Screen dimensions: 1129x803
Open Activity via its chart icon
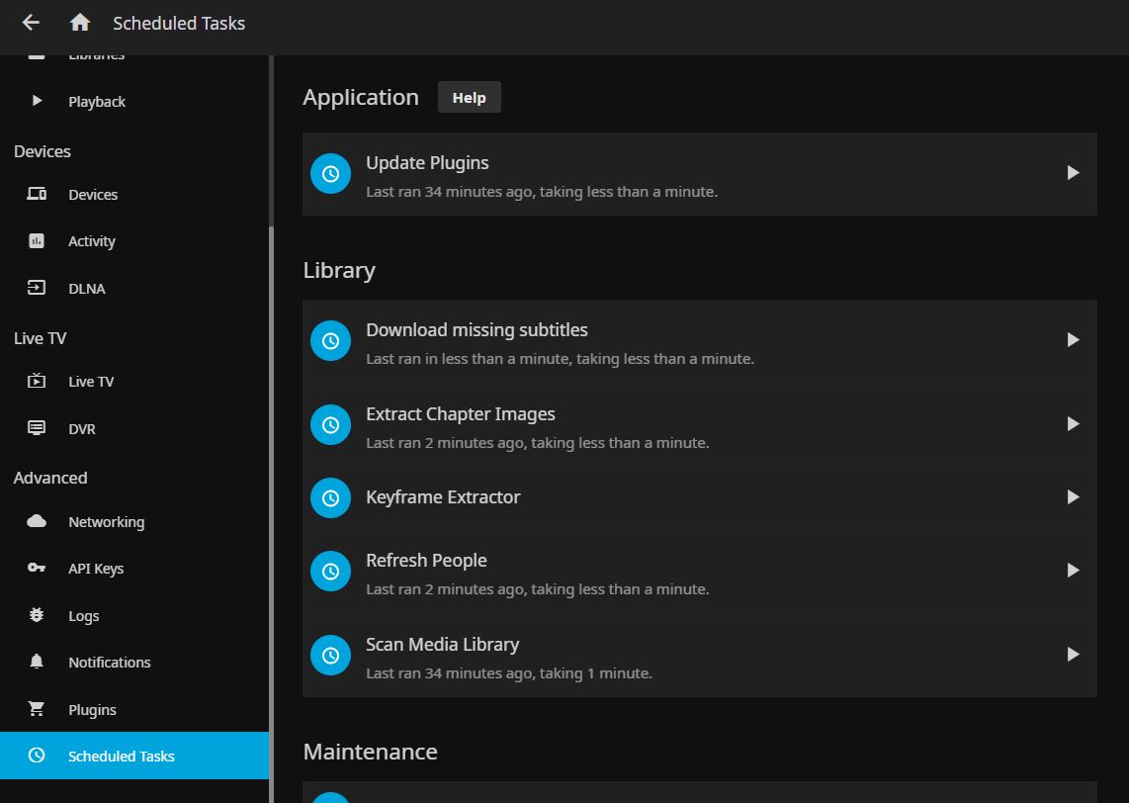(x=37, y=240)
